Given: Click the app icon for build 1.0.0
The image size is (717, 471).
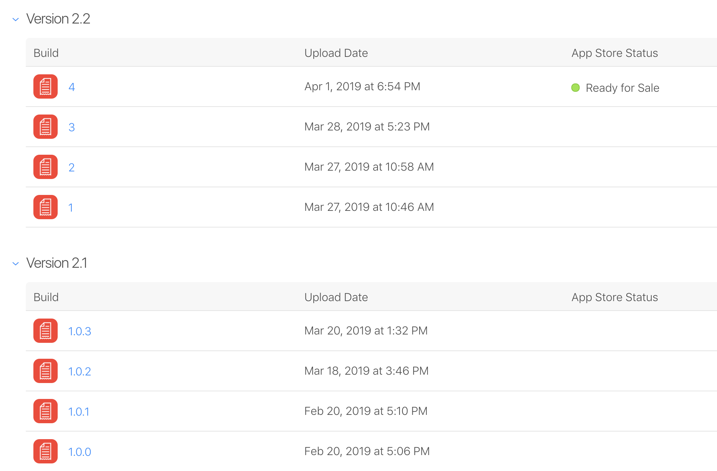Looking at the screenshot, I should [x=46, y=451].
